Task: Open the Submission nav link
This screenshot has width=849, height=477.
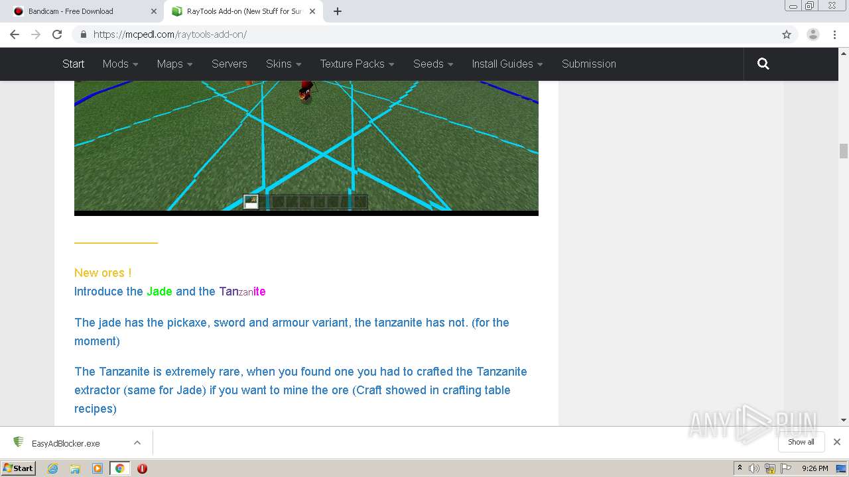Action: point(589,64)
